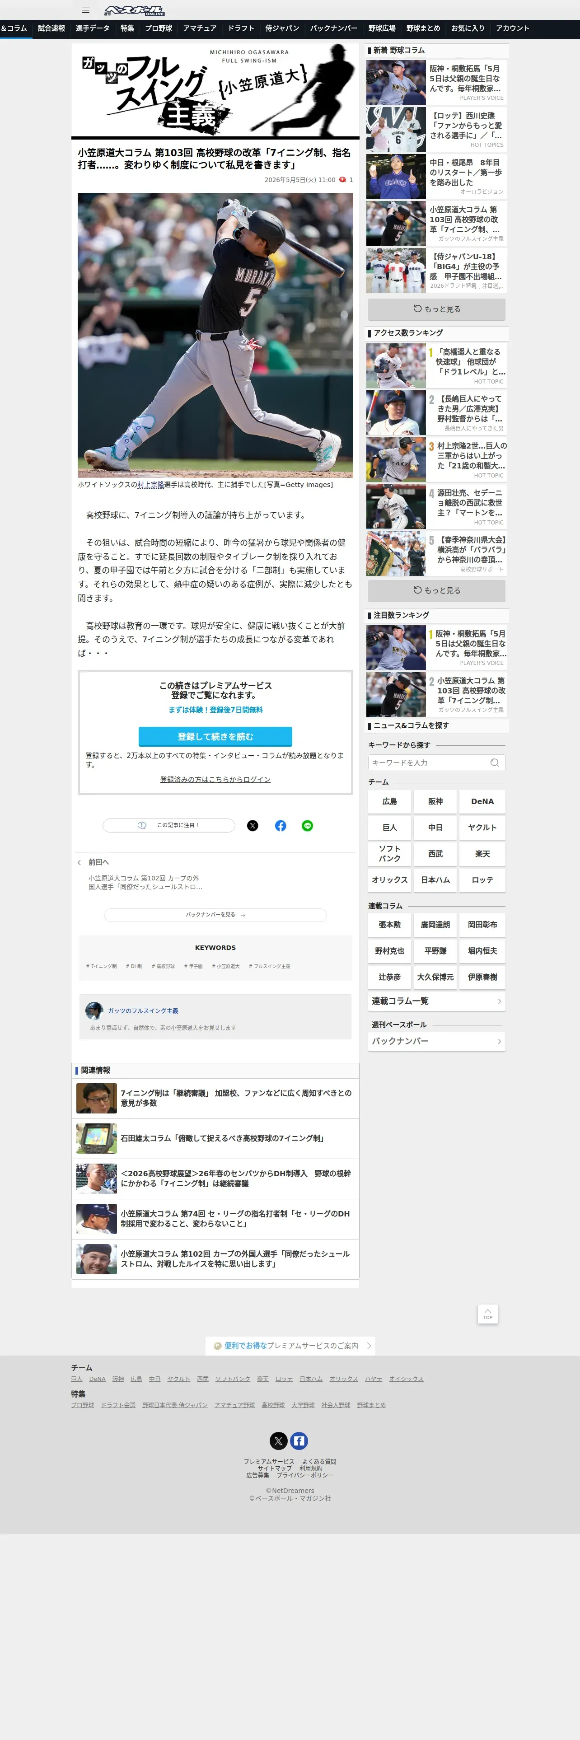
Task: Select the 広島 team button
Action: [x=389, y=802]
